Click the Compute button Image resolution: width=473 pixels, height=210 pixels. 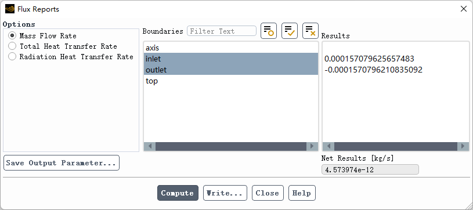pos(178,193)
